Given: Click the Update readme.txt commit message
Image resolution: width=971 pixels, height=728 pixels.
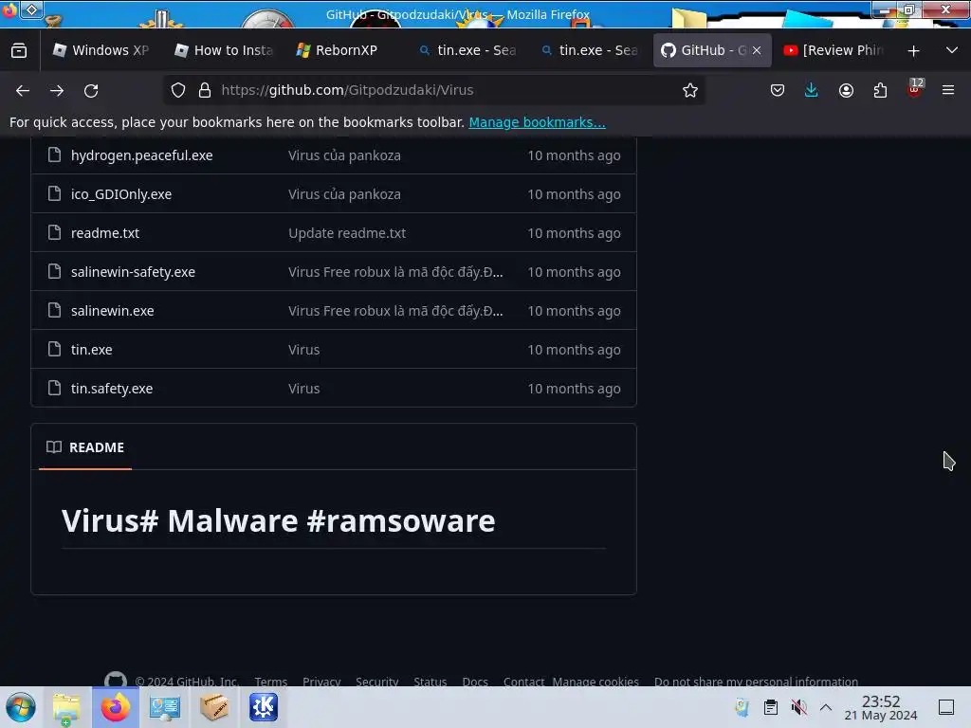Looking at the screenshot, I should pos(347,233).
